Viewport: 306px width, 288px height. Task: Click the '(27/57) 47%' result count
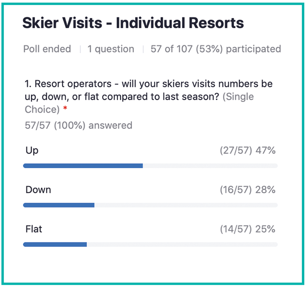248,150
